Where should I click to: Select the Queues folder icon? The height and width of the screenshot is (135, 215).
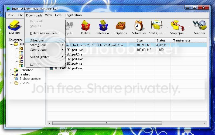coord(16,83)
